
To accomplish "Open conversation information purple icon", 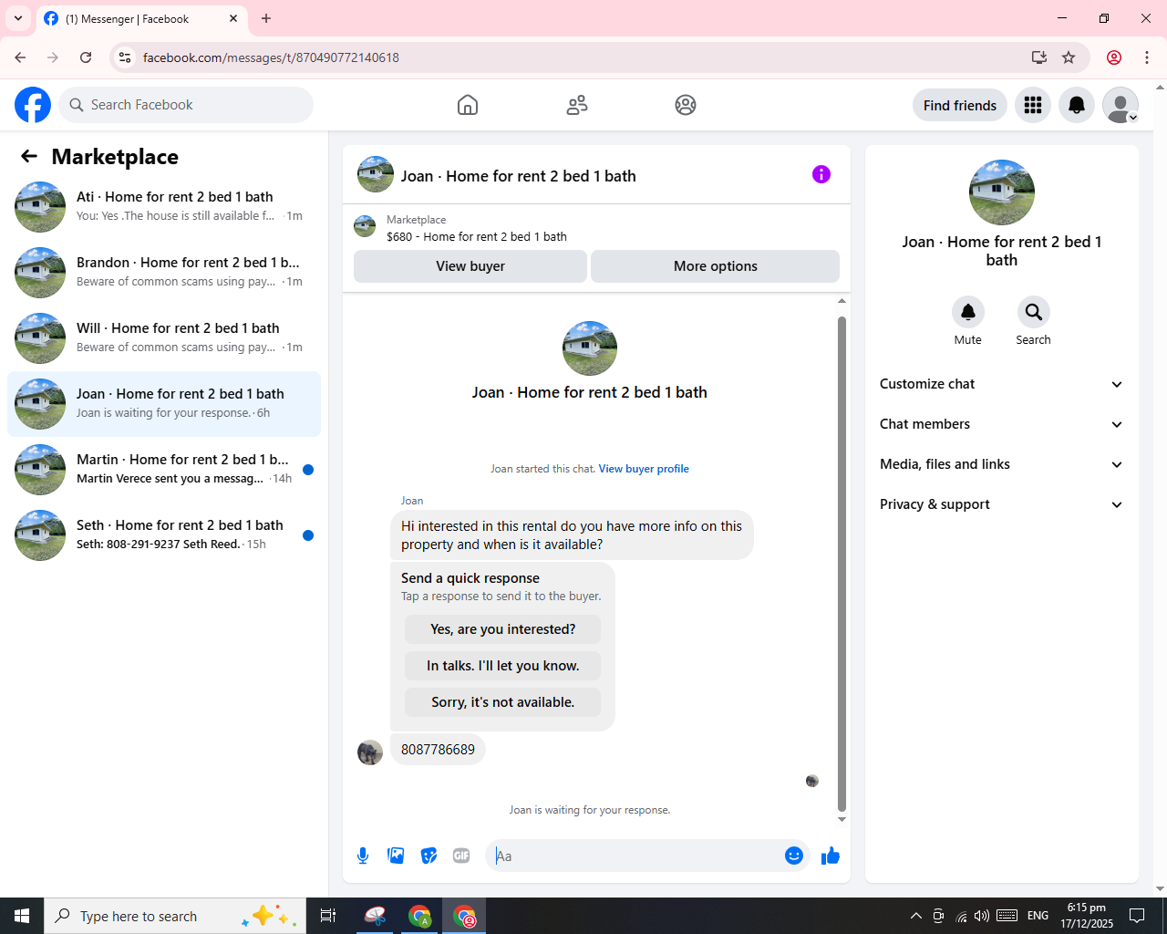I will [x=821, y=174].
